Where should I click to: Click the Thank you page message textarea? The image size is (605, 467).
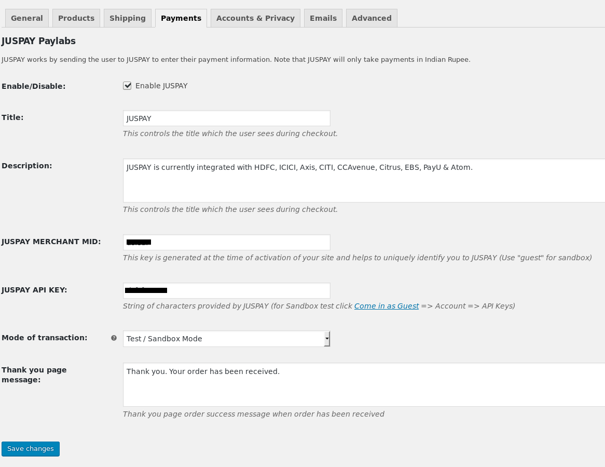tap(364, 385)
